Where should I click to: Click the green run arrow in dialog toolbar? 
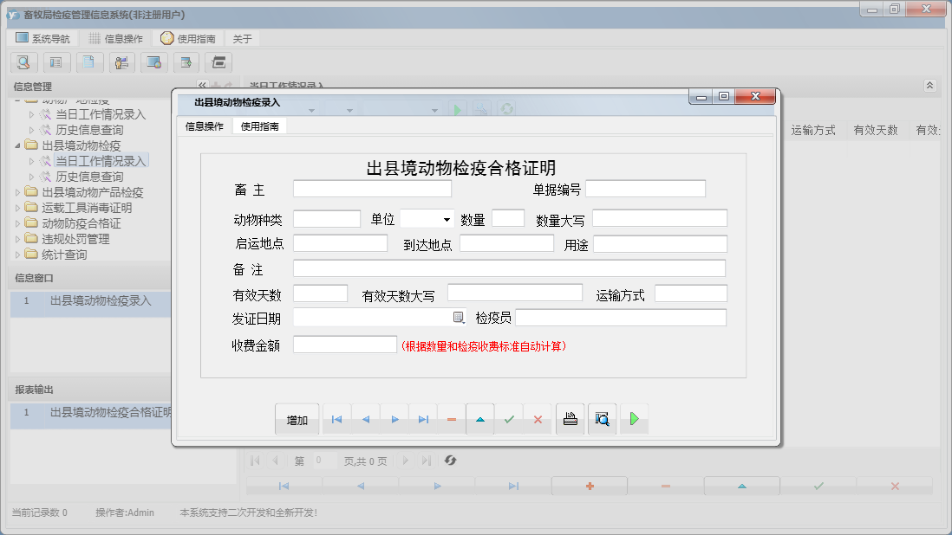[632, 418]
